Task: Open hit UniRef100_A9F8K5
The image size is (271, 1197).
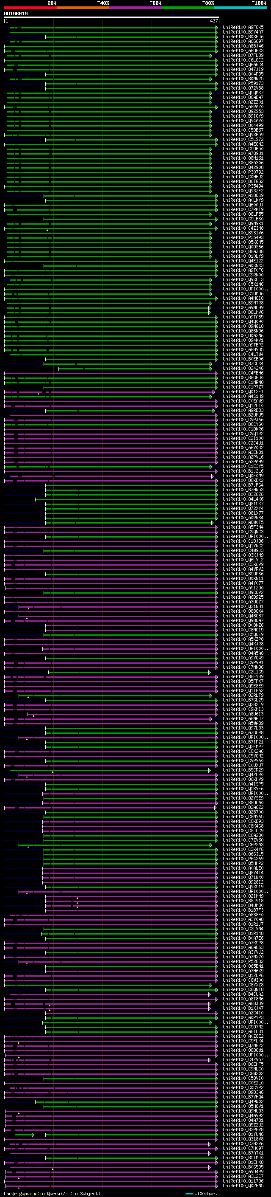Action: coord(243,28)
